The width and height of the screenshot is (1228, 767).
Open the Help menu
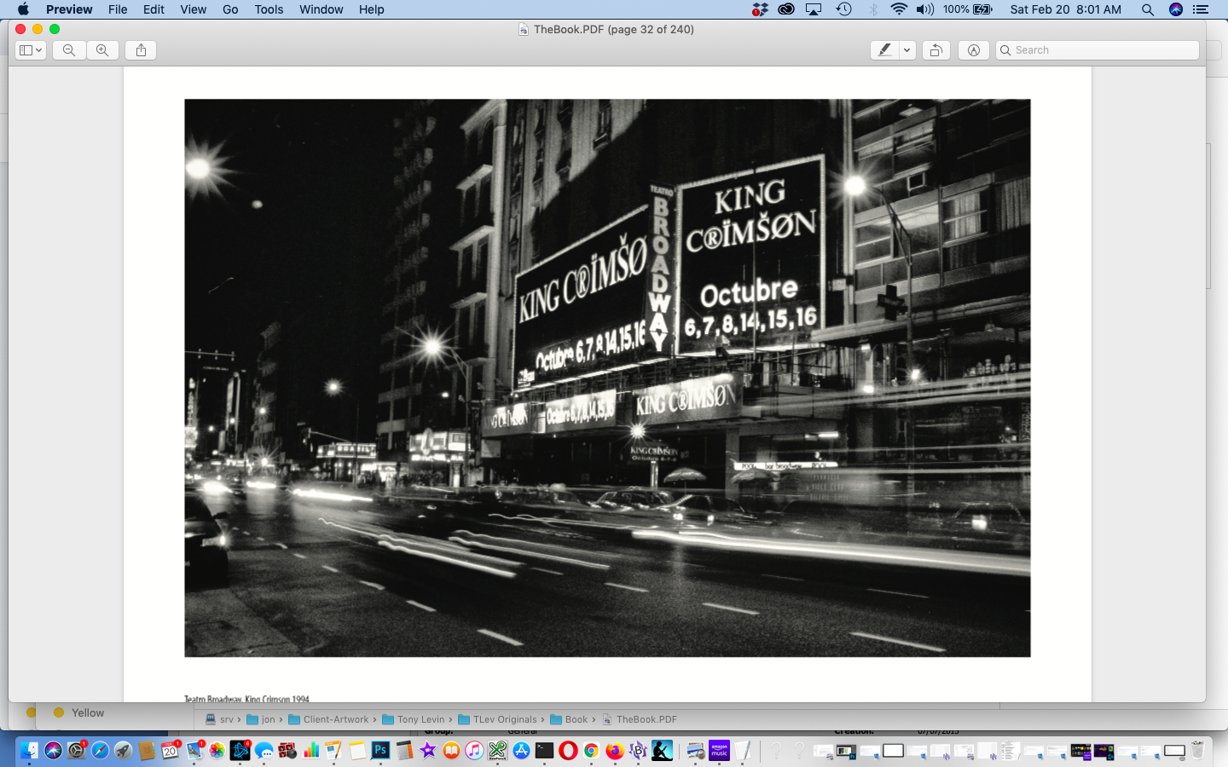click(x=371, y=9)
